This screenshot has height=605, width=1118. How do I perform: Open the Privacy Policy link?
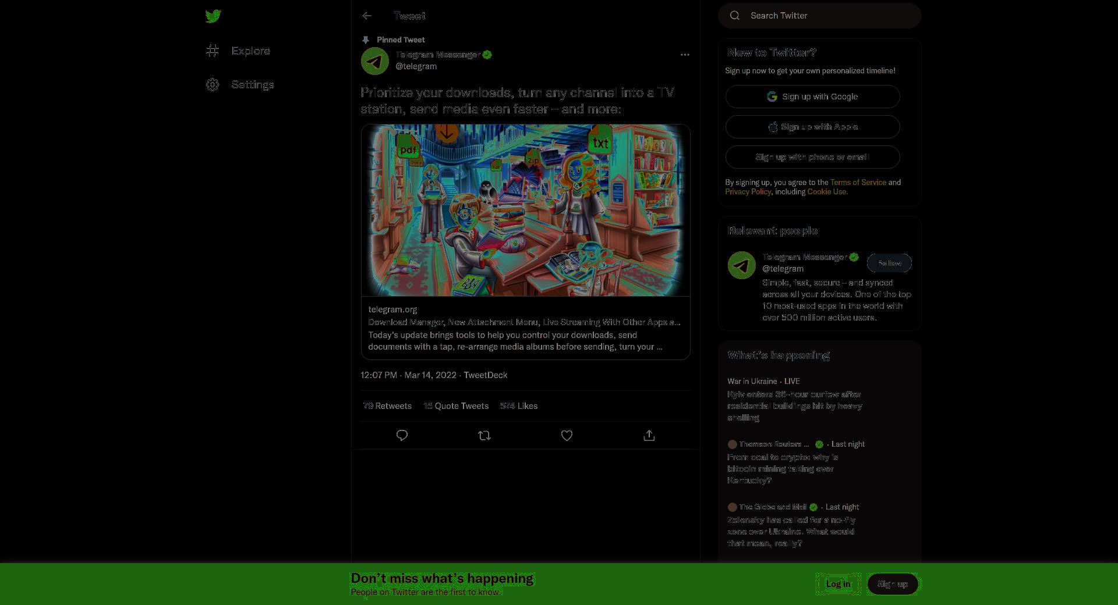click(748, 191)
